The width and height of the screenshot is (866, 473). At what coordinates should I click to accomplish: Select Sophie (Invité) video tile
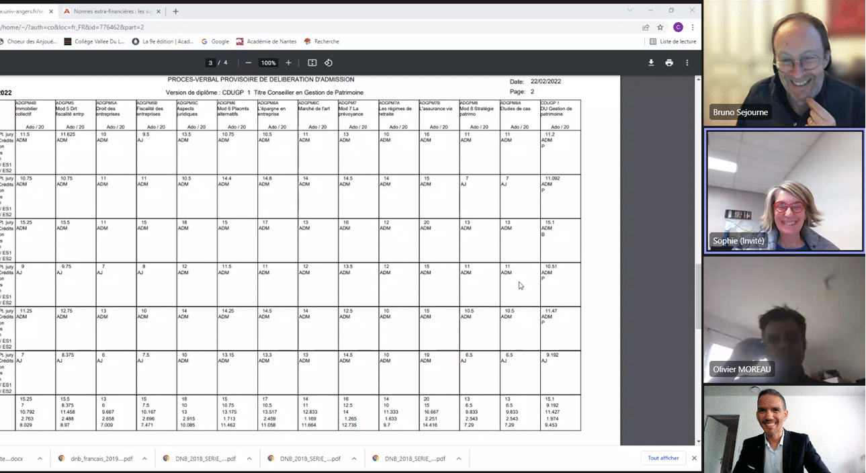click(784, 191)
